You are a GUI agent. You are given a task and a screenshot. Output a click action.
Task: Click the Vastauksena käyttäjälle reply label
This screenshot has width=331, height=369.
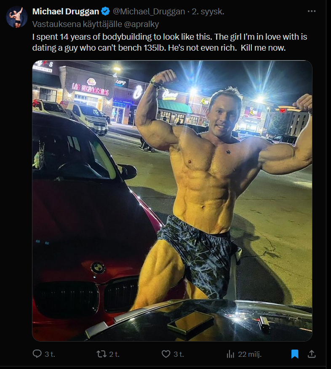[x=77, y=24]
